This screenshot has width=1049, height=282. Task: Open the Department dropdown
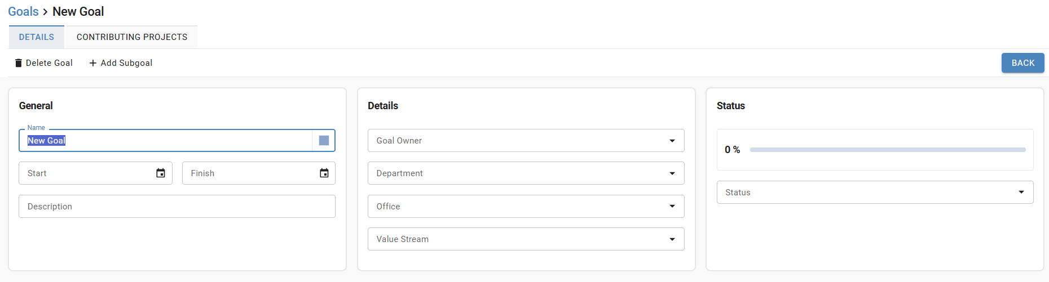526,173
